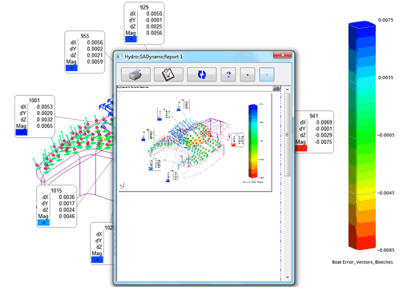Click the Mag value 0.0059 in callout 955
The height and width of the screenshot is (294, 411).
tap(95, 62)
